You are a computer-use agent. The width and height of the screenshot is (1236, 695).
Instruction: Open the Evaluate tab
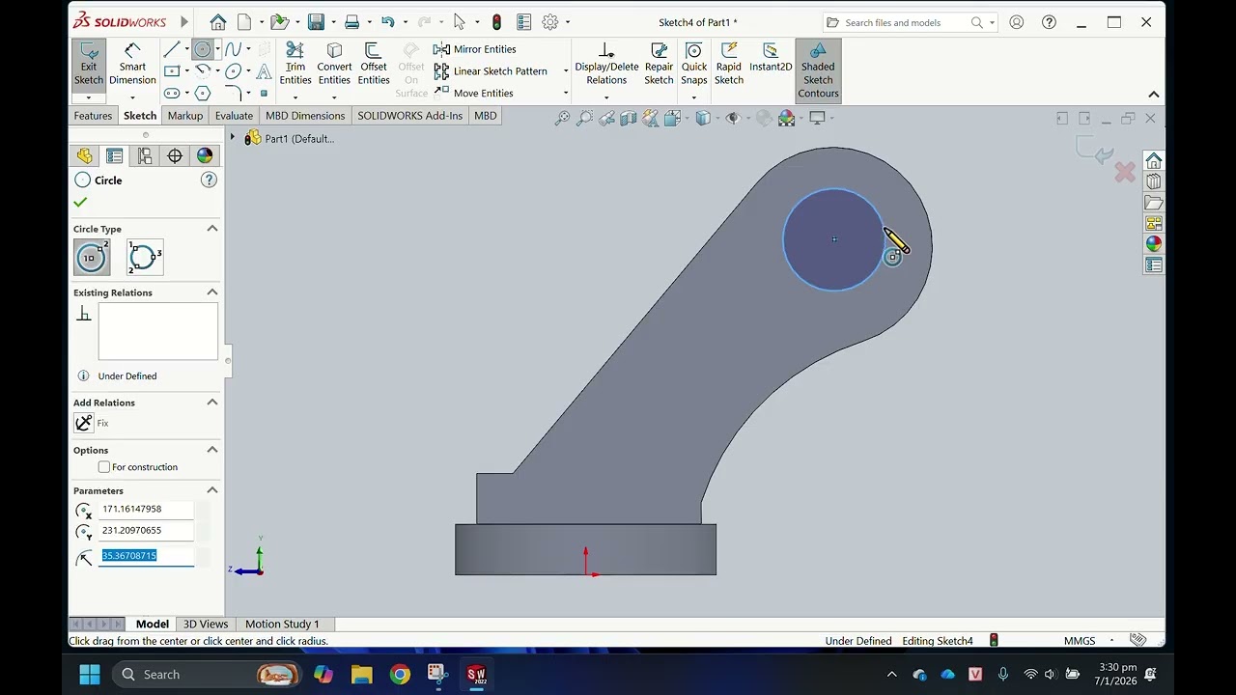click(234, 116)
